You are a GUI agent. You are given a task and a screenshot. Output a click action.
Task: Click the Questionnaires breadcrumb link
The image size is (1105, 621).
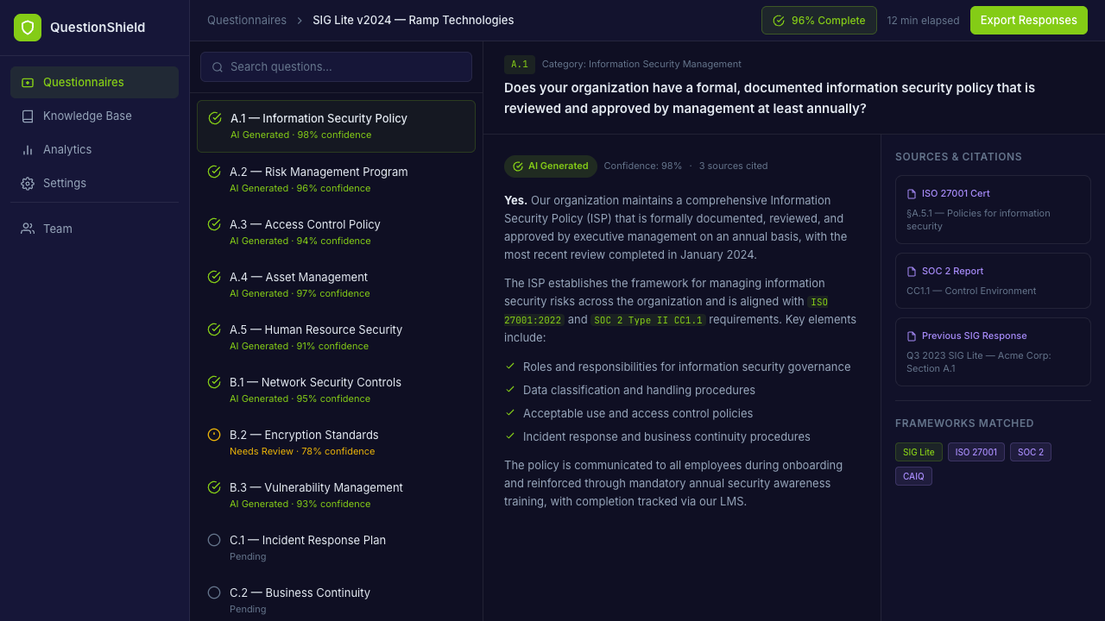pos(247,20)
